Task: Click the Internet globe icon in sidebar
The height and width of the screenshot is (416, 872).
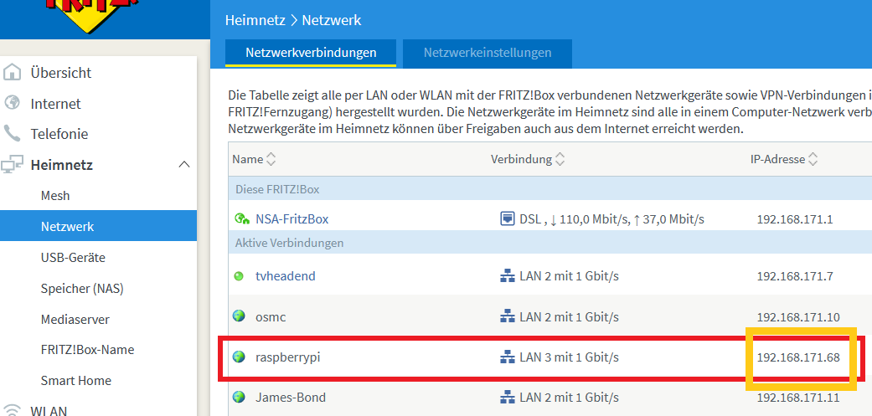Action: tap(13, 104)
